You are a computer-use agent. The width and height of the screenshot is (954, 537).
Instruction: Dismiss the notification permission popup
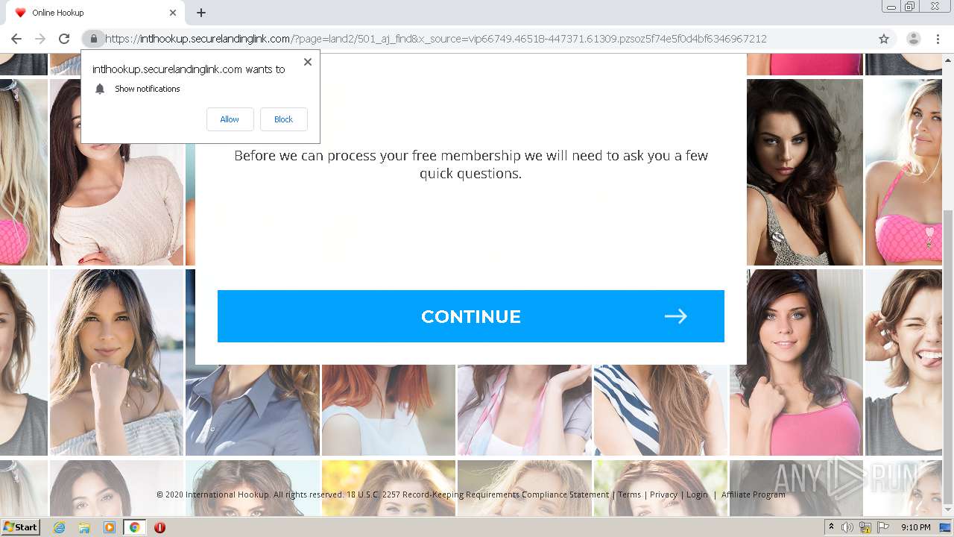pos(308,62)
